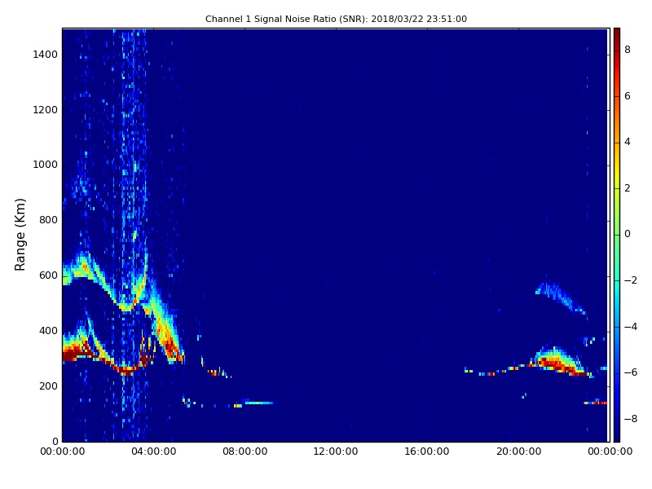Image resolution: width=652 pixels, height=489 pixels.
Task: Click the colorbar value −2 label
Action: tap(631, 280)
